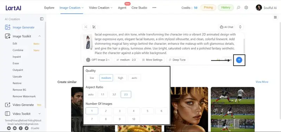Image resolution: width=281 pixels, height=132 pixels.
Task: Choose the 1:1 aspect ratio
Action: (x=103, y=94)
